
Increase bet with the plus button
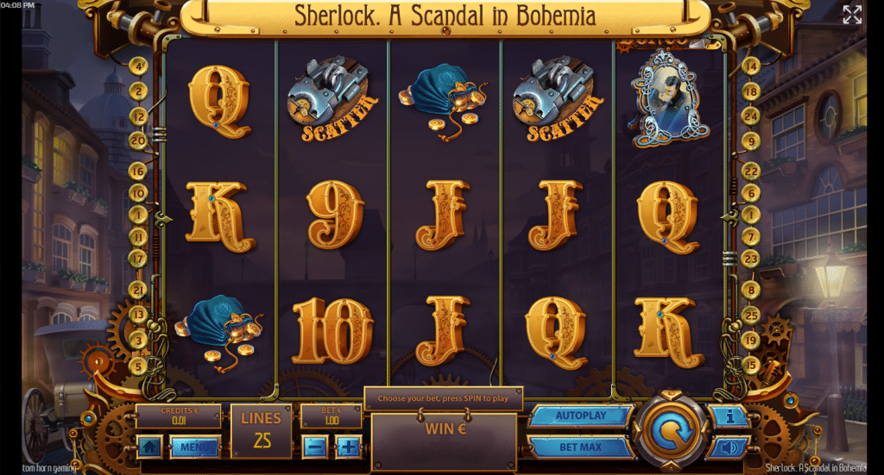(349, 447)
